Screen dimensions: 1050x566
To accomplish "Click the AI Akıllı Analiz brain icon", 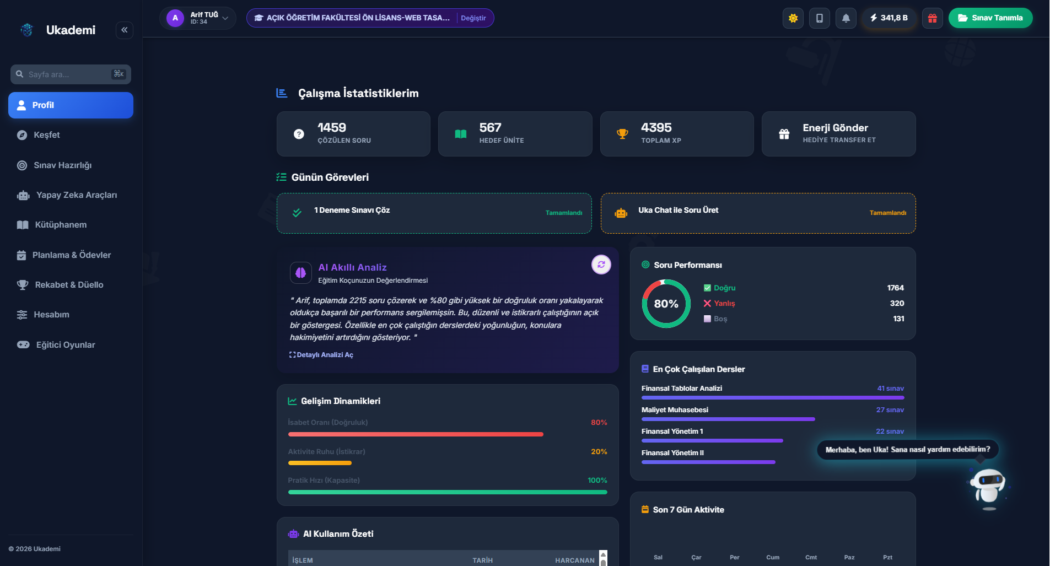I will (301, 273).
